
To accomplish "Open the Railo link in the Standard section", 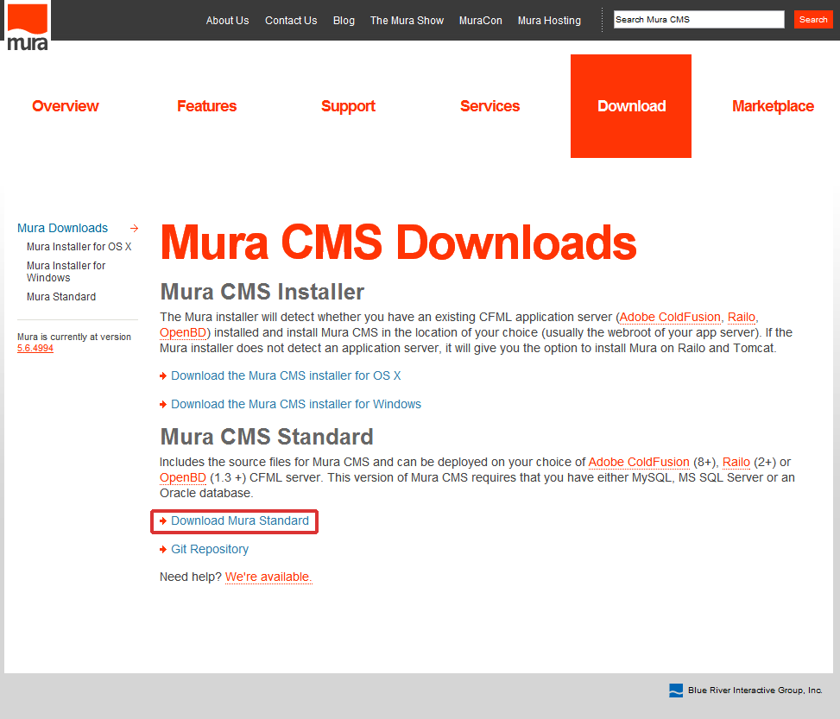I will click(736, 463).
